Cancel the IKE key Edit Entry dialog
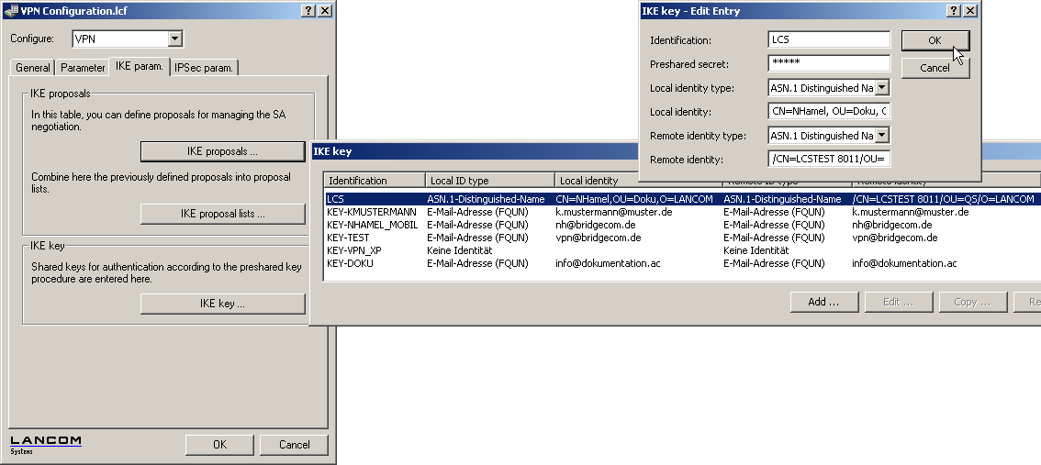 tap(935, 68)
